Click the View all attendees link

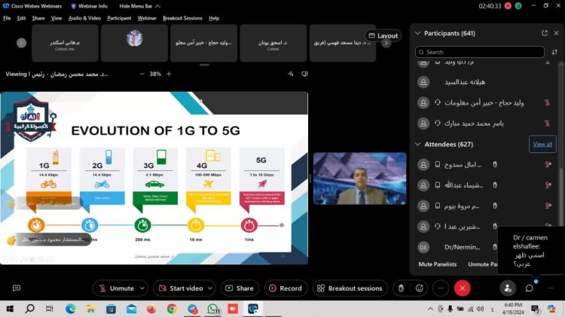[542, 145]
